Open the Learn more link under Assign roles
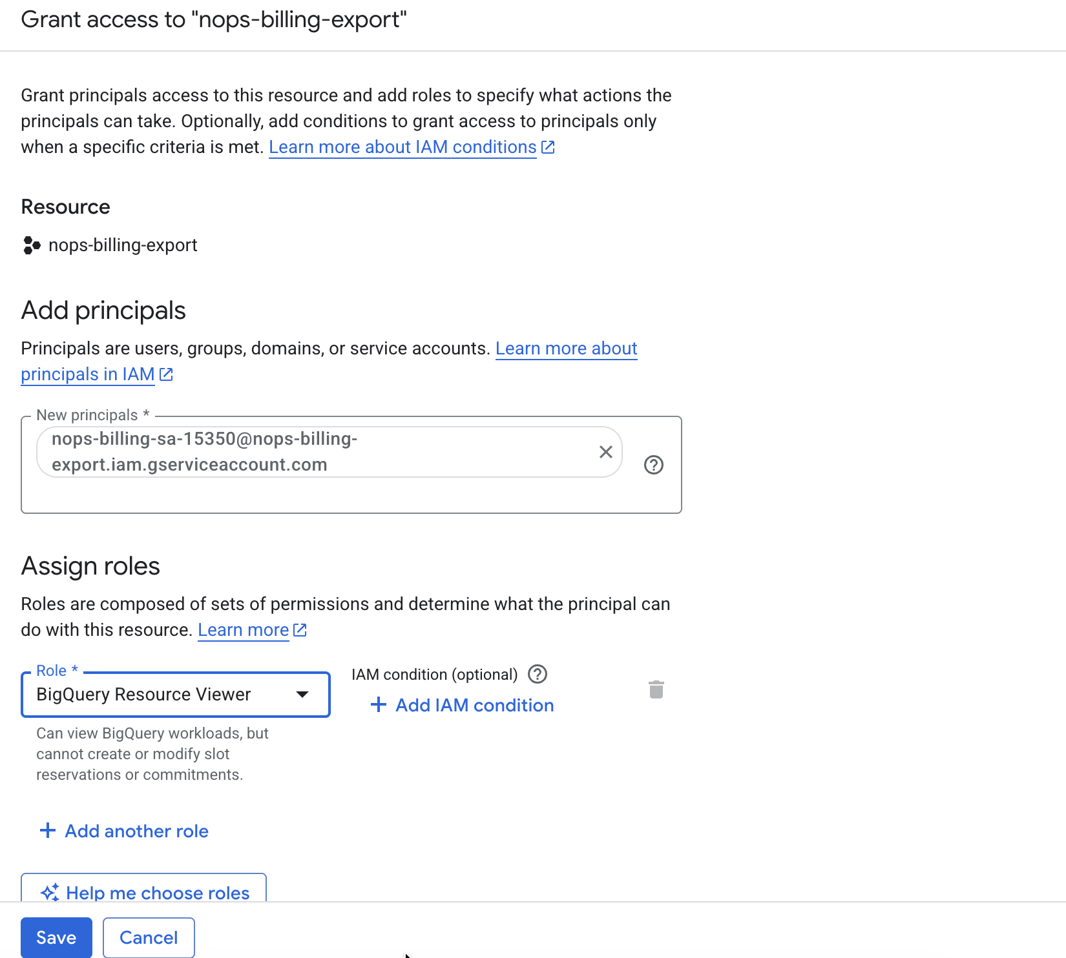 click(x=243, y=629)
